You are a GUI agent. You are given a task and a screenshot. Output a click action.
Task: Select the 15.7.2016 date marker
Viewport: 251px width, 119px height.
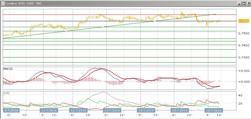click(x=180, y=110)
